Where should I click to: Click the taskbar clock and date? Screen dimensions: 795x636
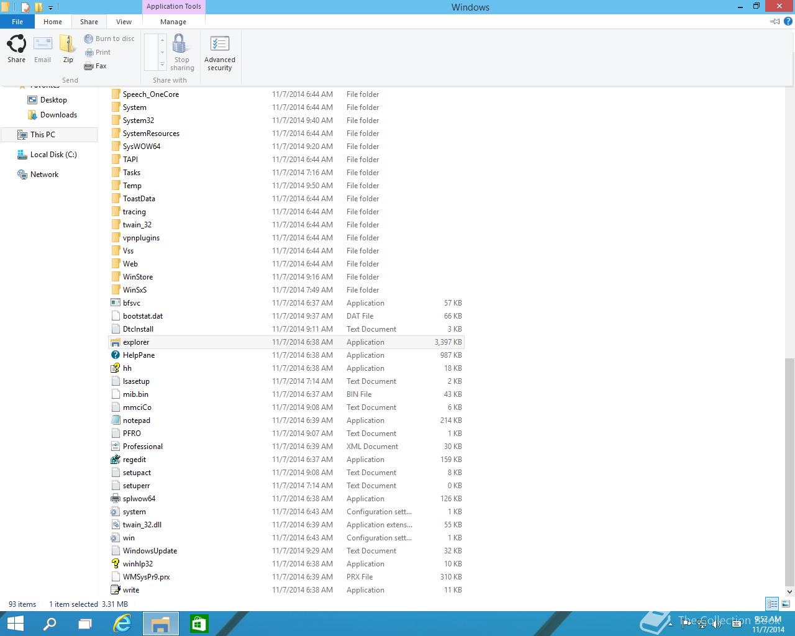(768, 624)
